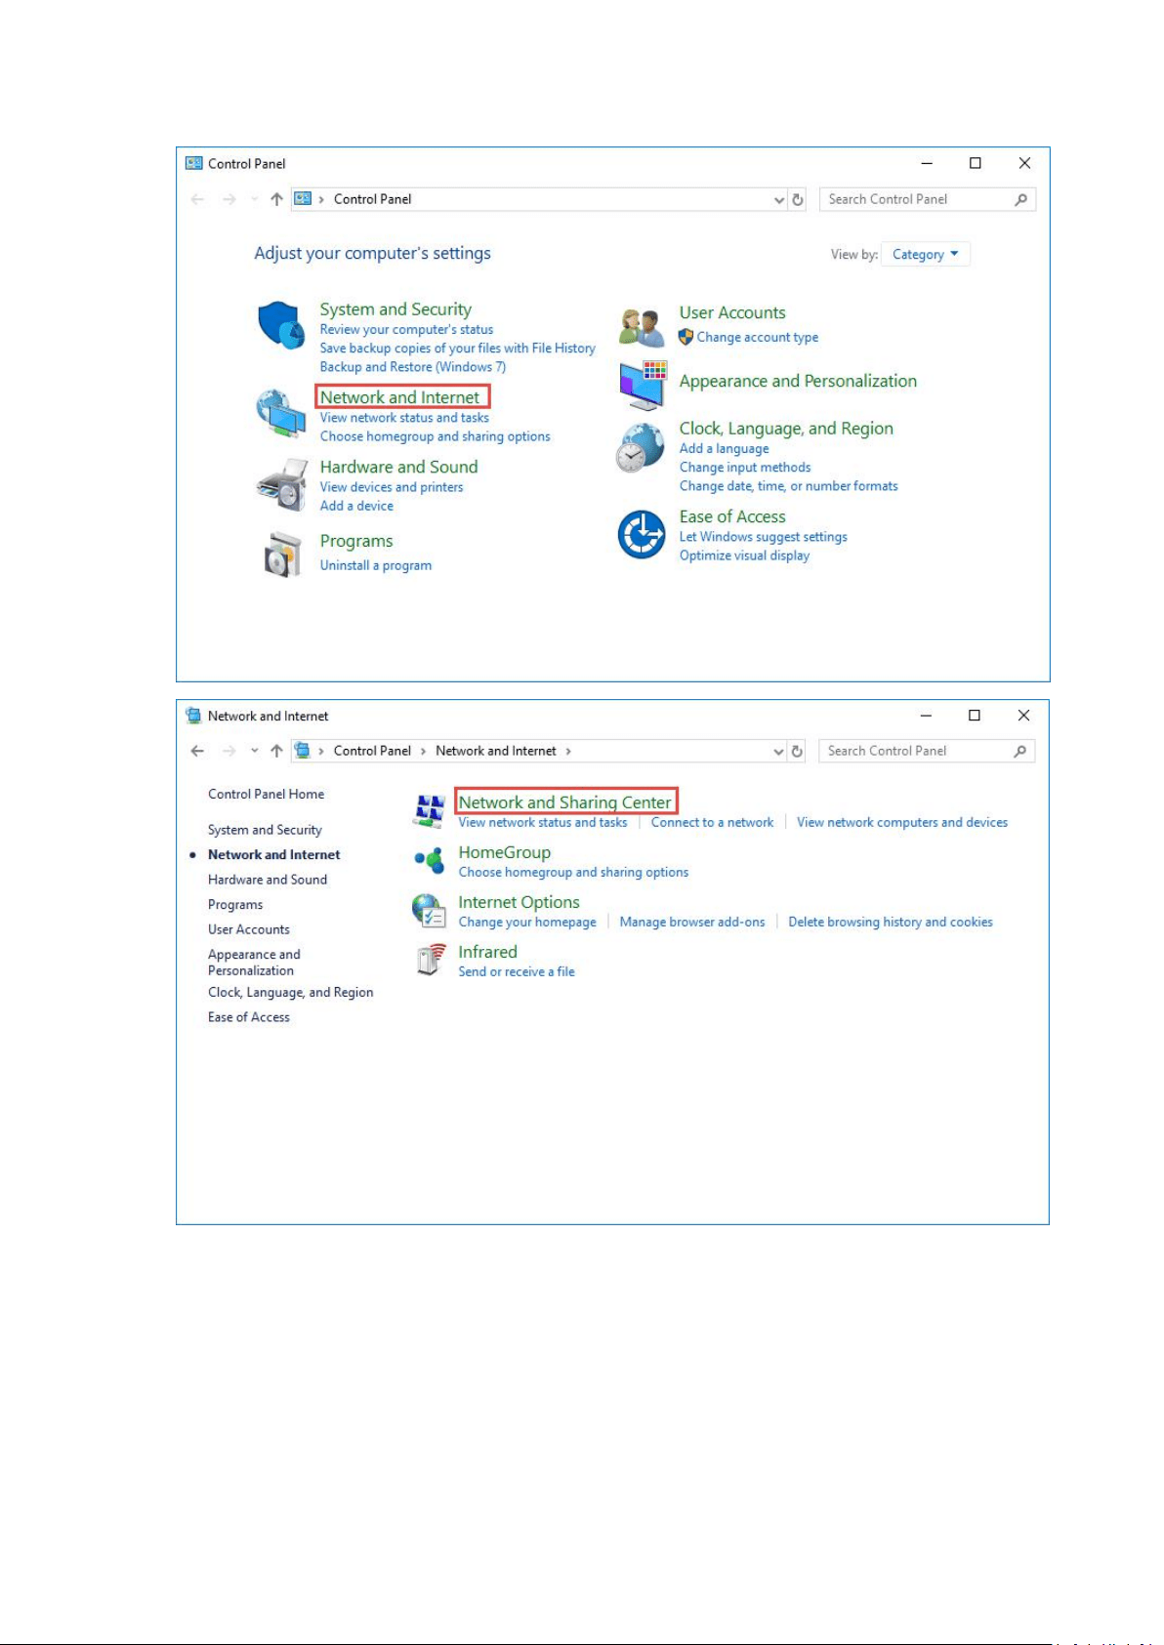This screenshot has height=1645, width=1164.
Task: Click the Internet Options globe icon
Action: coord(429,911)
